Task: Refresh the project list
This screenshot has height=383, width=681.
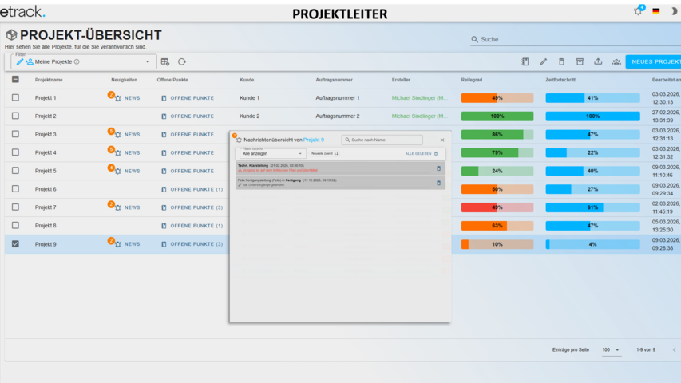Action: click(x=182, y=61)
